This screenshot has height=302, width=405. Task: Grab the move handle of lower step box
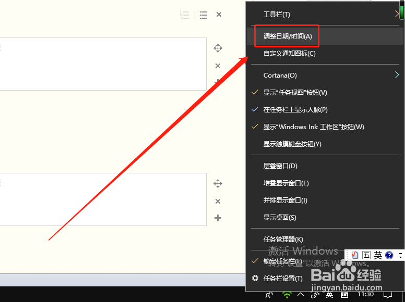218,183
